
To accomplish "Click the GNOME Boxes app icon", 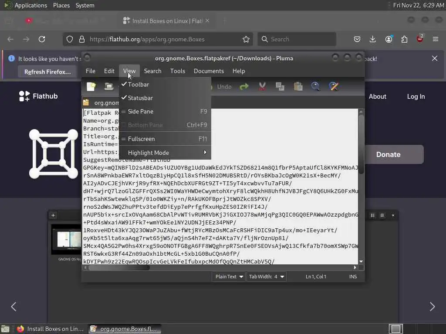I will [x=54, y=154].
